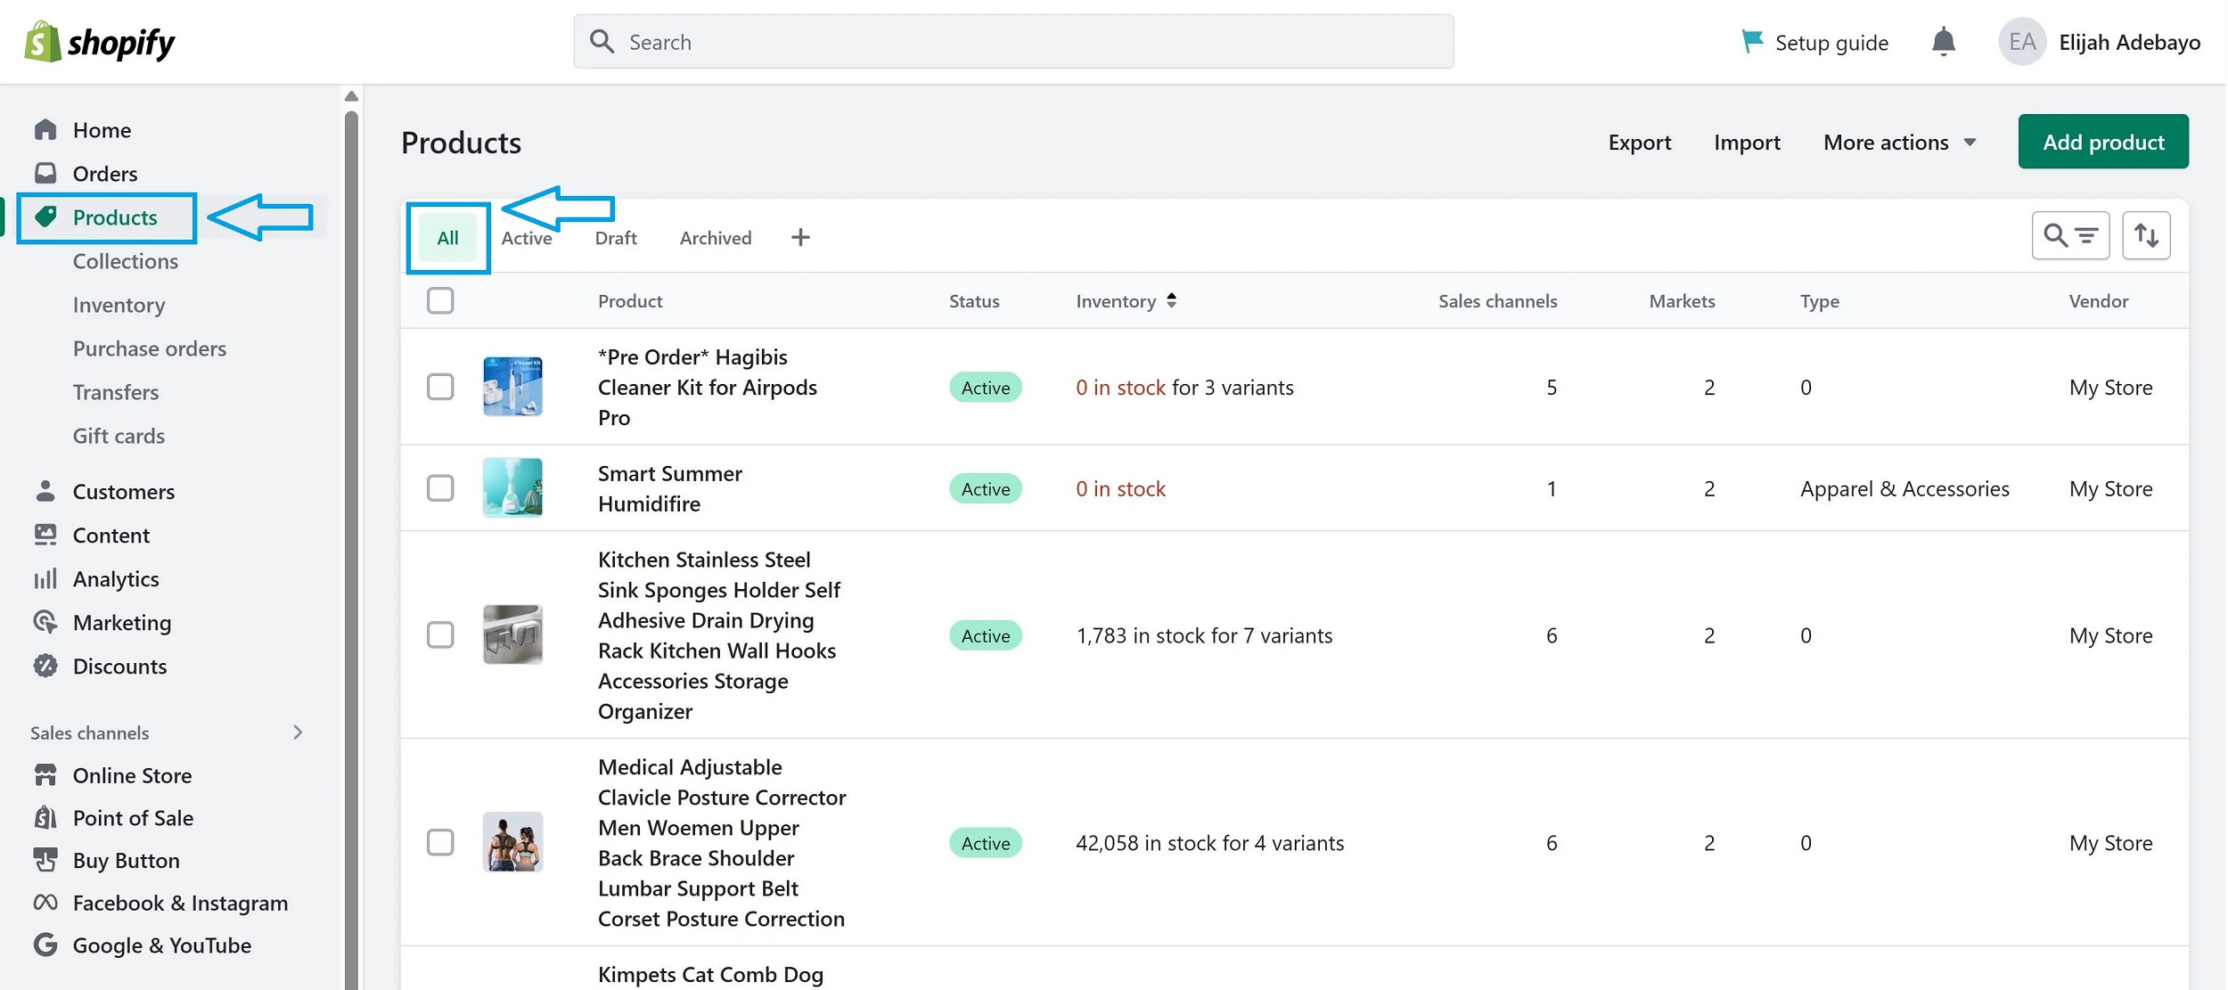Click the Discounts badge icon
2228x990 pixels.
45,666
